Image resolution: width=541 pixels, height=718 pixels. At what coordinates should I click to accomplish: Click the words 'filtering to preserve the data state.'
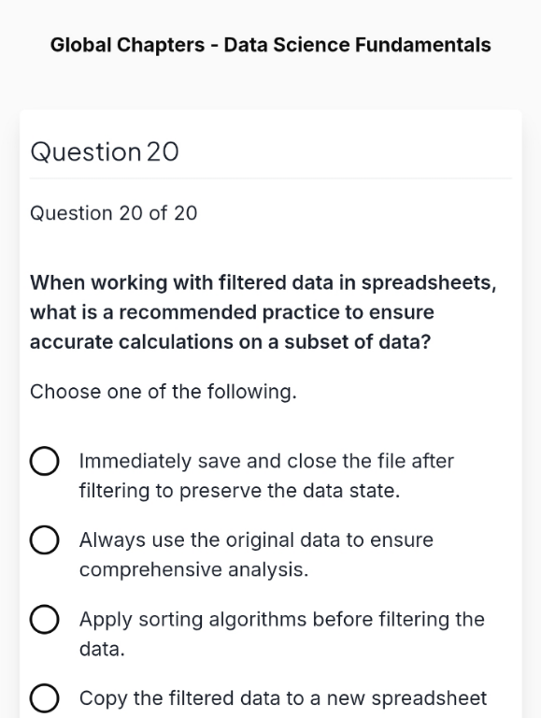point(240,491)
